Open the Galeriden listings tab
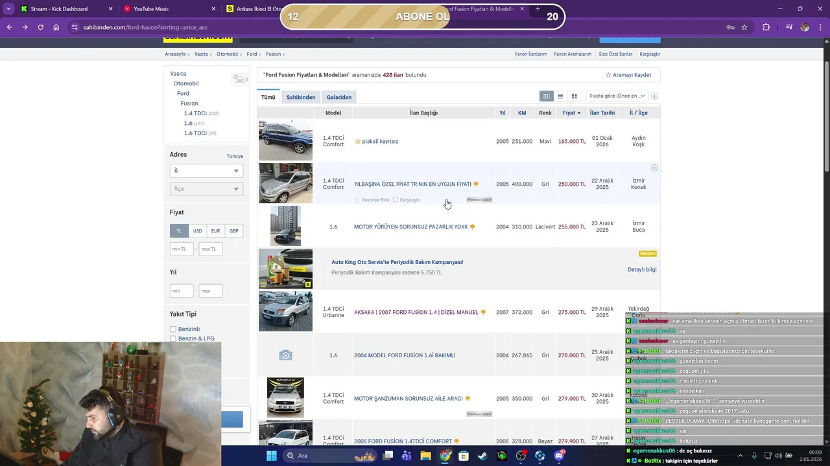Viewport: 830px width, 466px height. point(339,97)
